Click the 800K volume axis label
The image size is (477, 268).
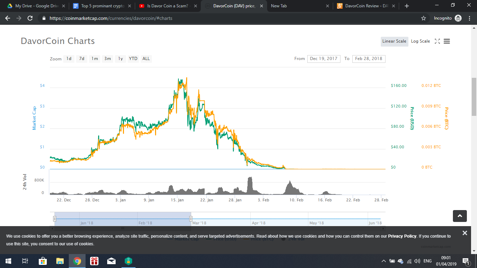[39, 180]
